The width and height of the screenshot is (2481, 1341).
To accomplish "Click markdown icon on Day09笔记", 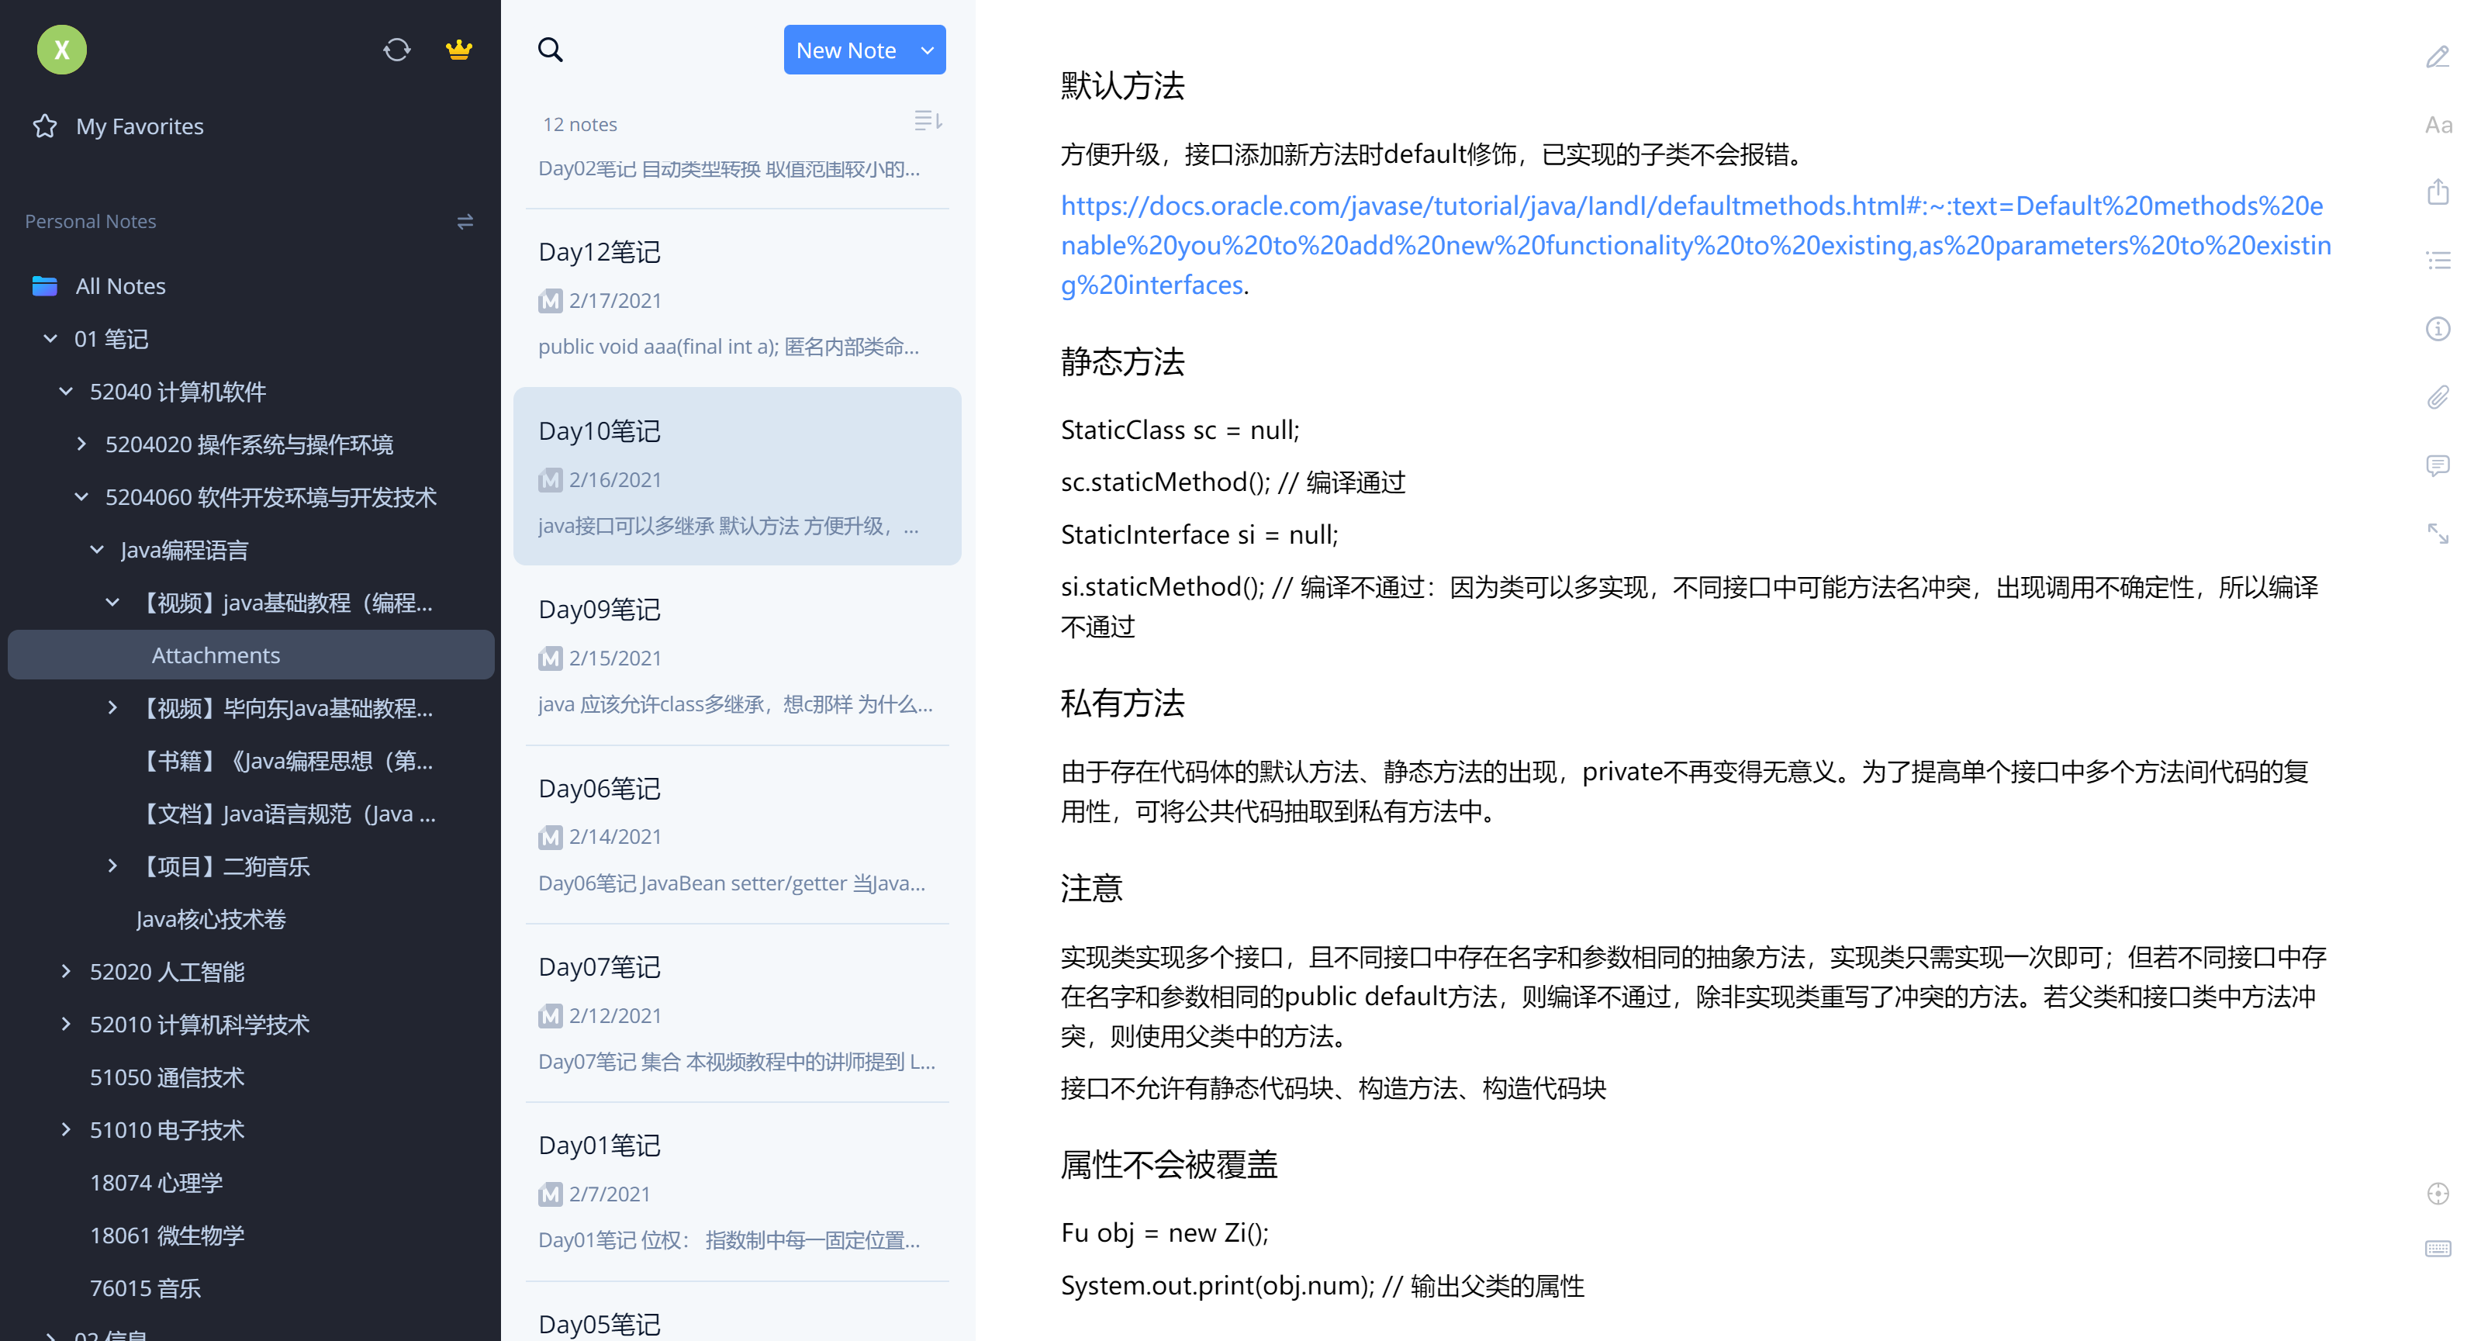I will 550,658.
